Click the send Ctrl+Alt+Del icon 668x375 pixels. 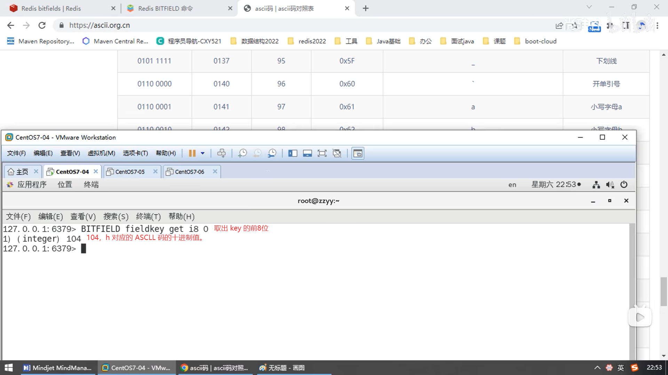pos(221,153)
